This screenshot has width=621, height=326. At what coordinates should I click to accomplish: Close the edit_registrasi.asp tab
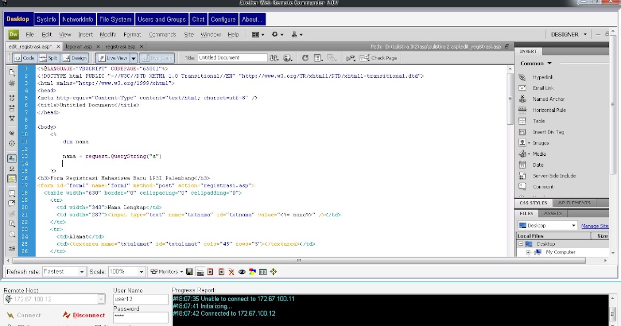58,47
